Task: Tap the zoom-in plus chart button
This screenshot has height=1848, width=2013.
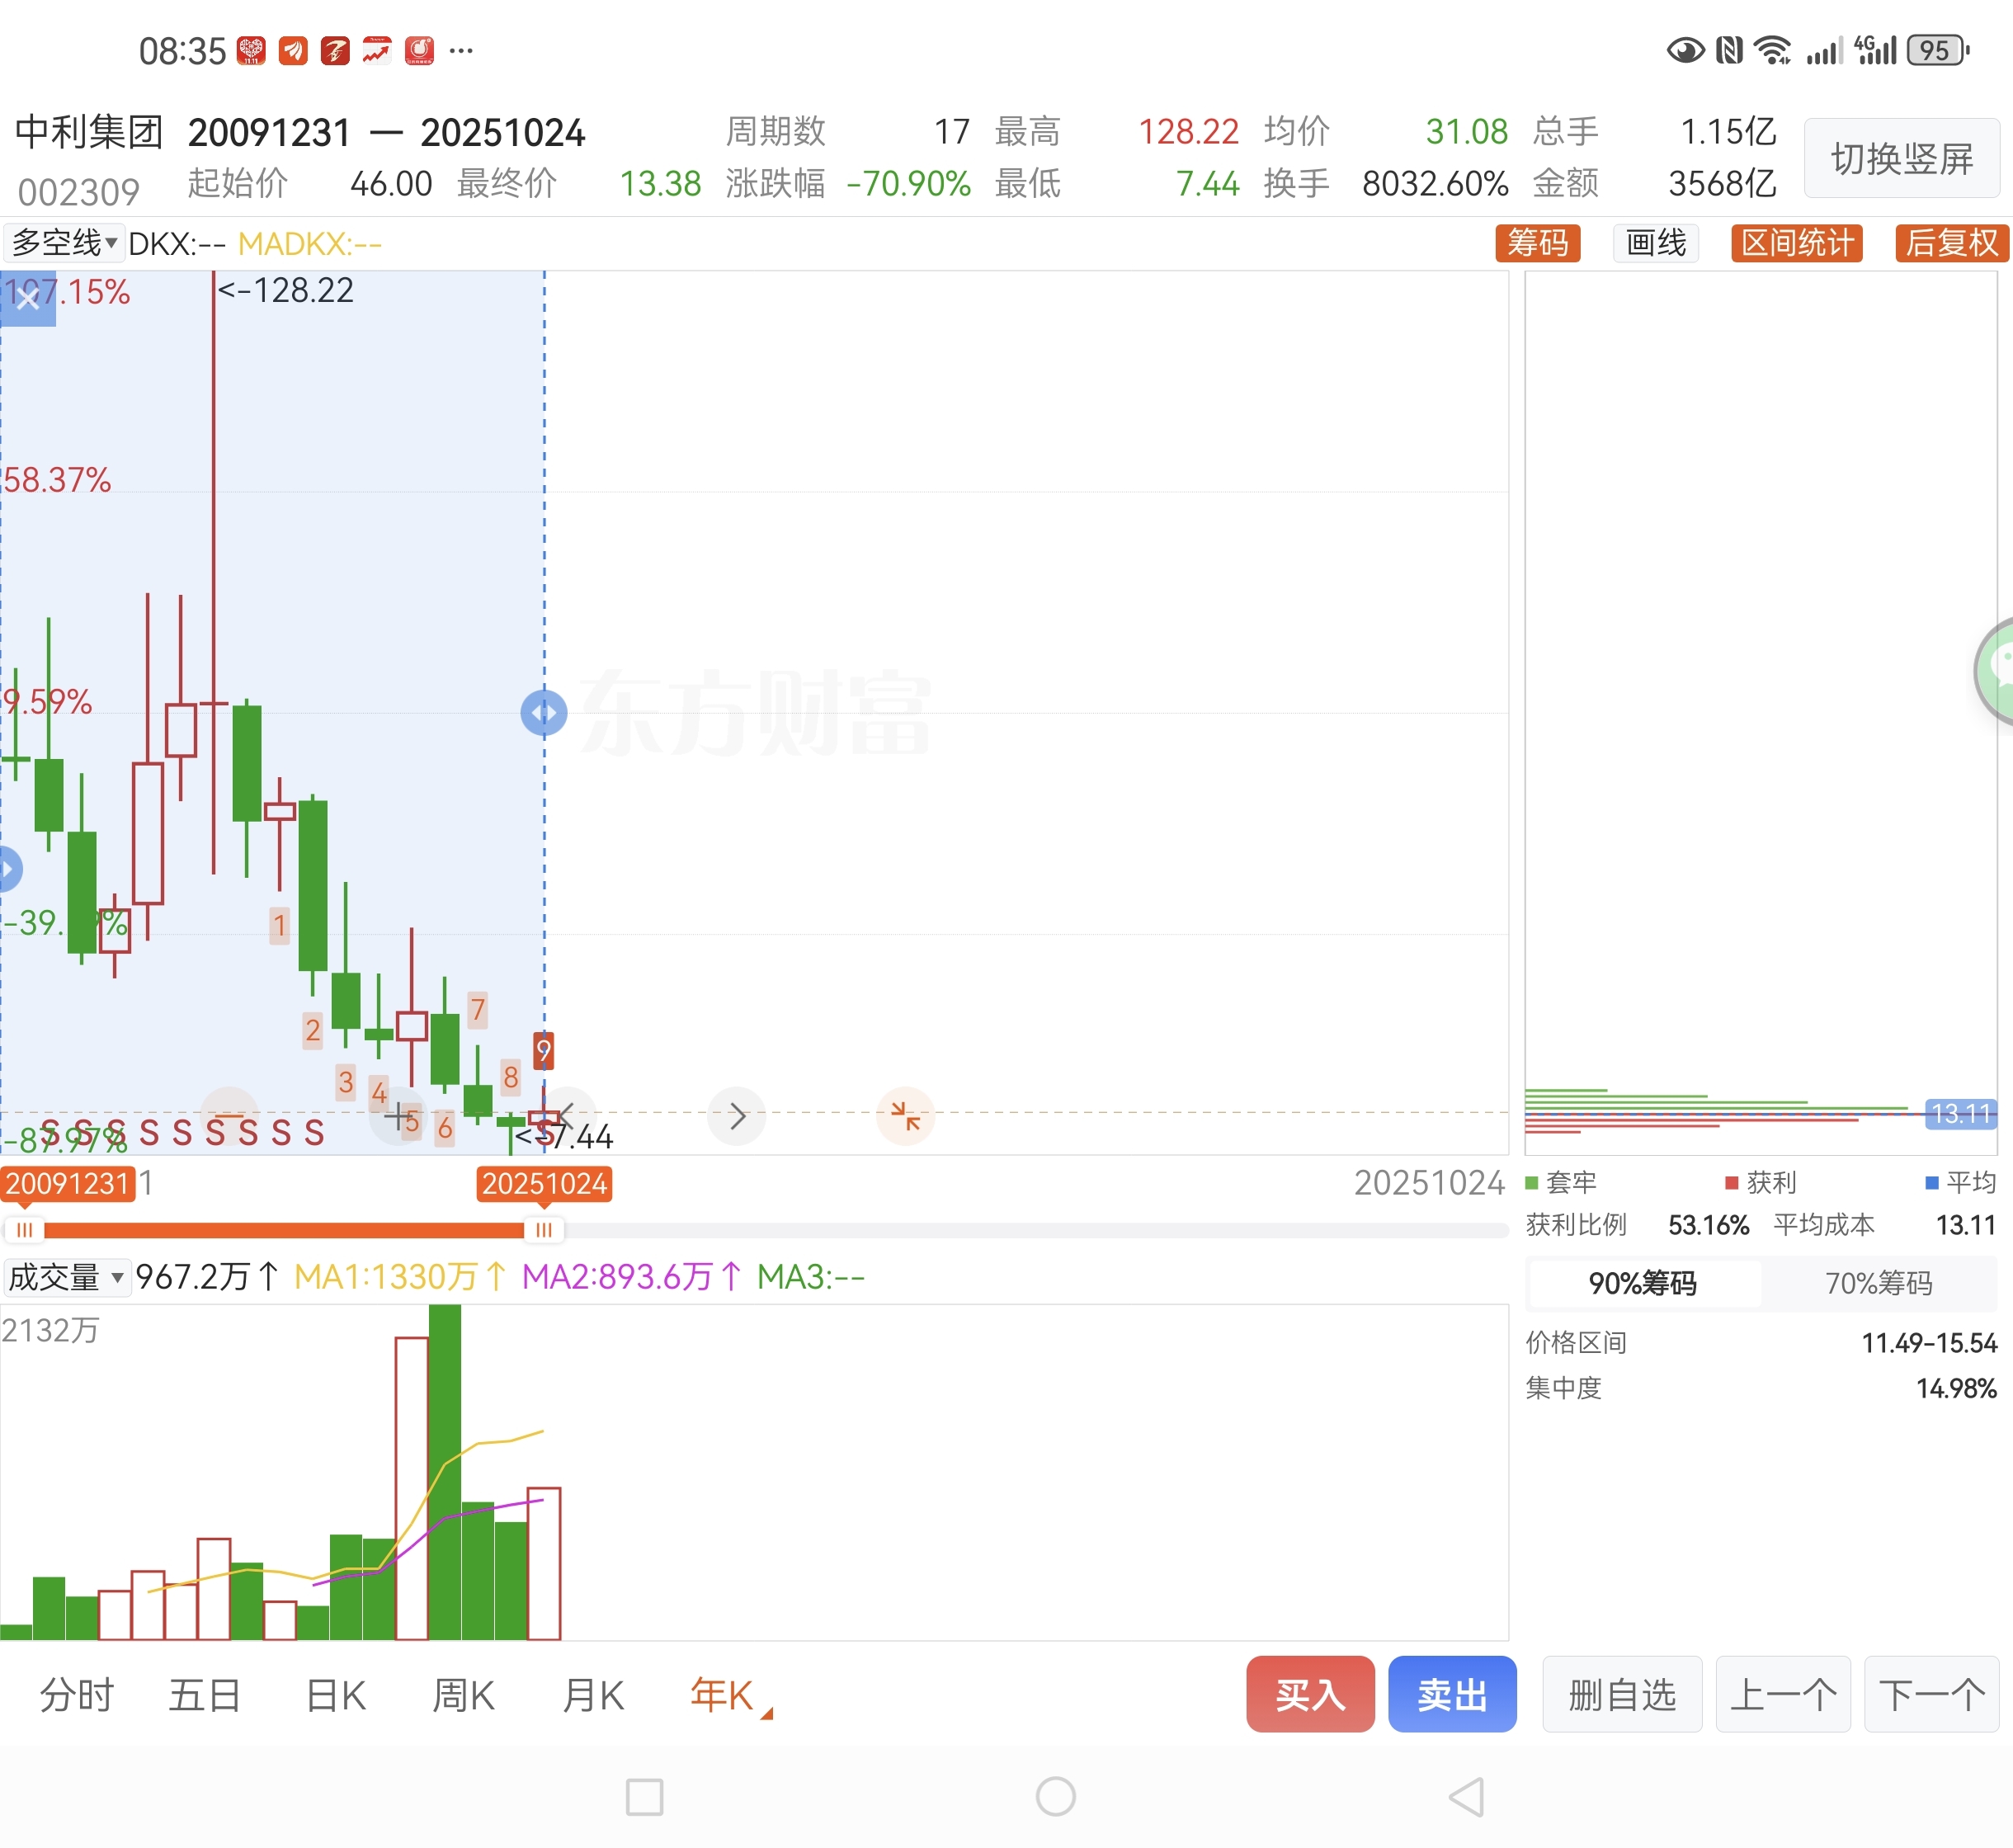Action: (x=399, y=1115)
